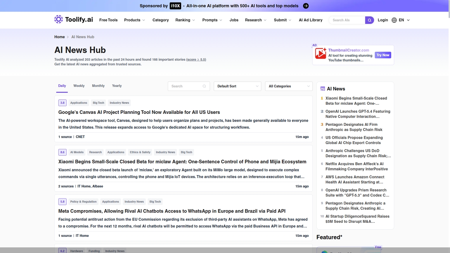The height and width of the screenshot is (253, 450).
Task: Open the AI Ad Library page
Action: (x=310, y=20)
